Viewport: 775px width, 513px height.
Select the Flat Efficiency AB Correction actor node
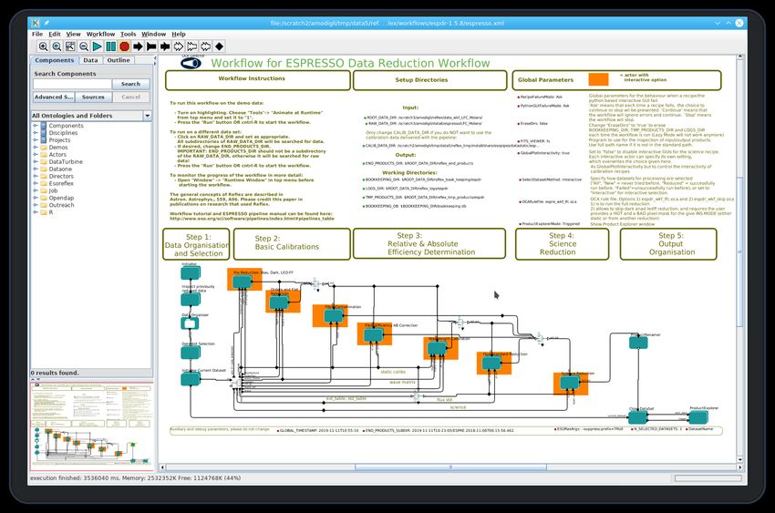374,335
